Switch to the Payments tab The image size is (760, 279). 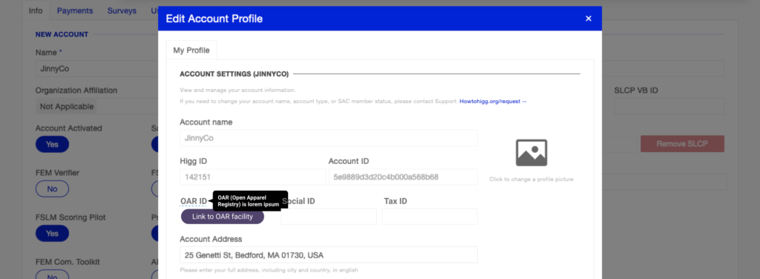pos(75,10)
